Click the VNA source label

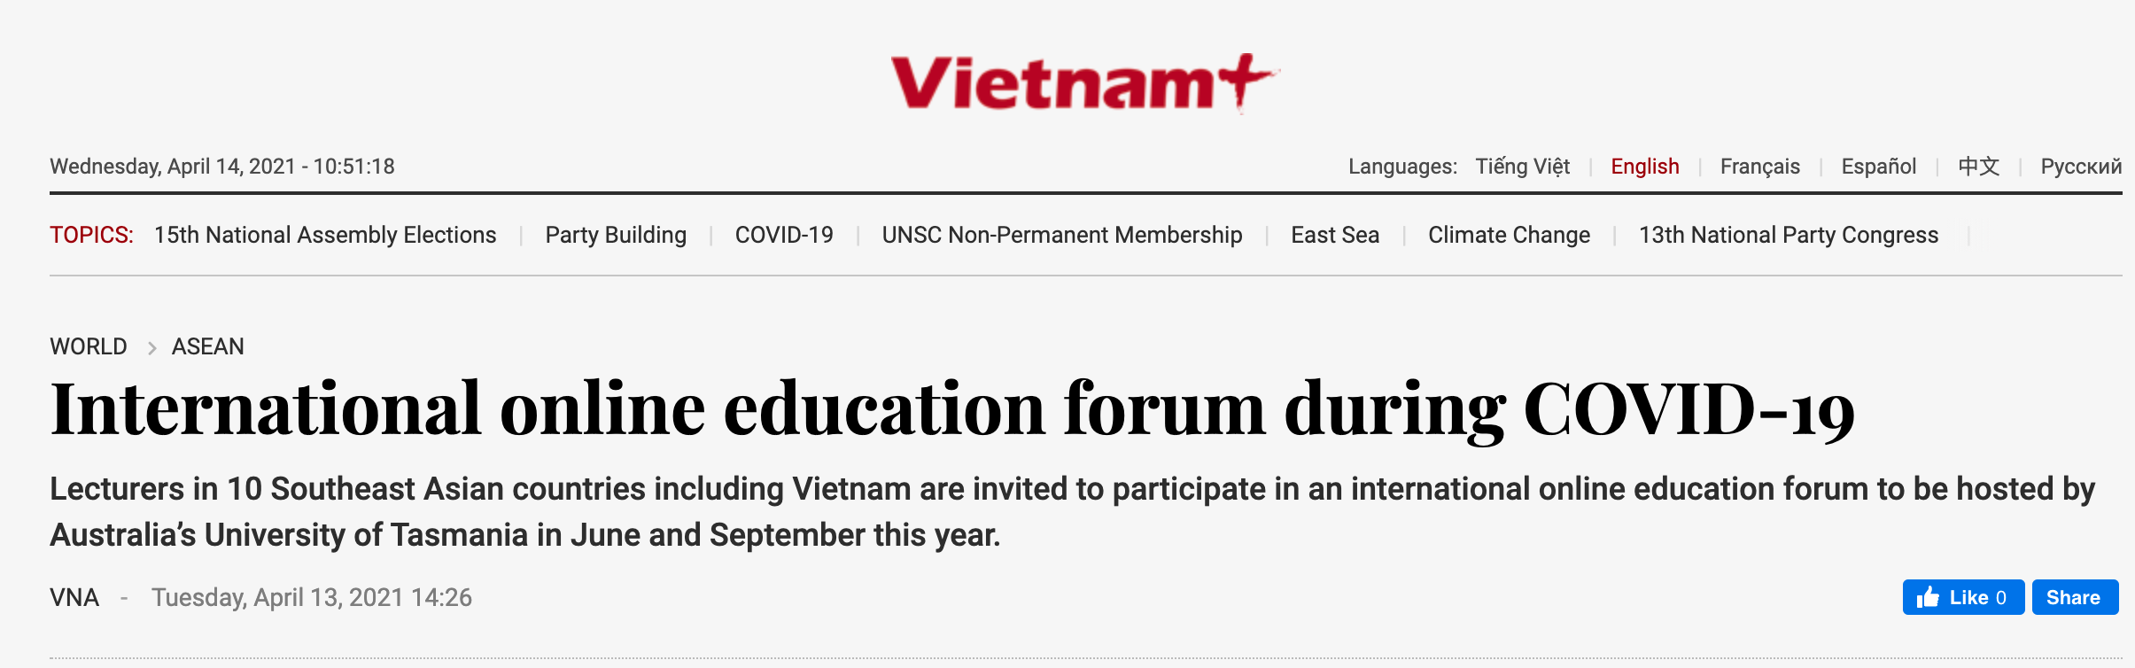(x=74, y=598)
